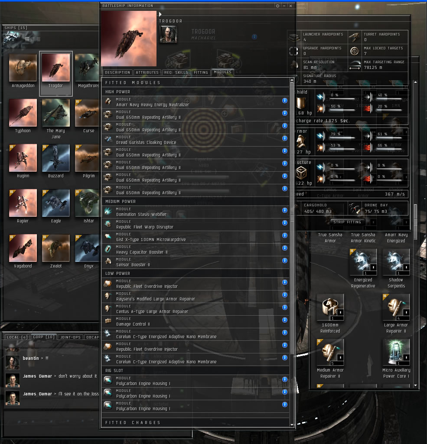
Task: Select the Buzzard ship thumbnail
Action: [x=56, y=158]
